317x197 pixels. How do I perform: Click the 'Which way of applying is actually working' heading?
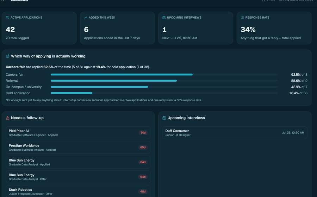pyautogui.click(x=48, y=56)
